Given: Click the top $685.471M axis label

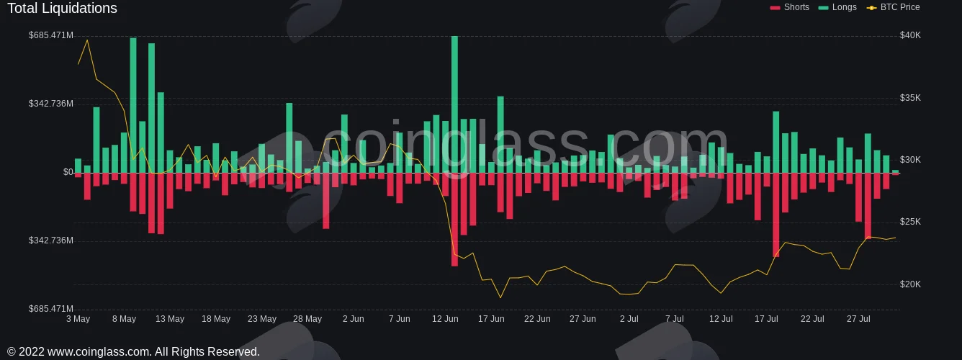Looking at the screenshot, I should [51, 35].
